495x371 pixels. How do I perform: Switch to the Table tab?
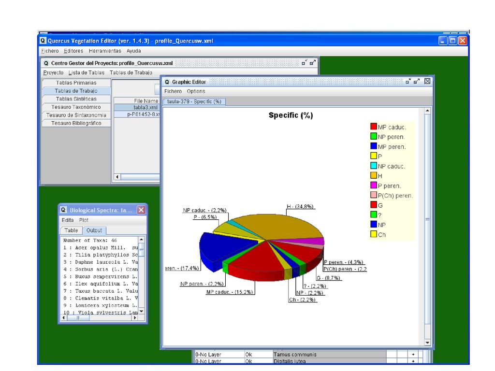pos(71,230)
